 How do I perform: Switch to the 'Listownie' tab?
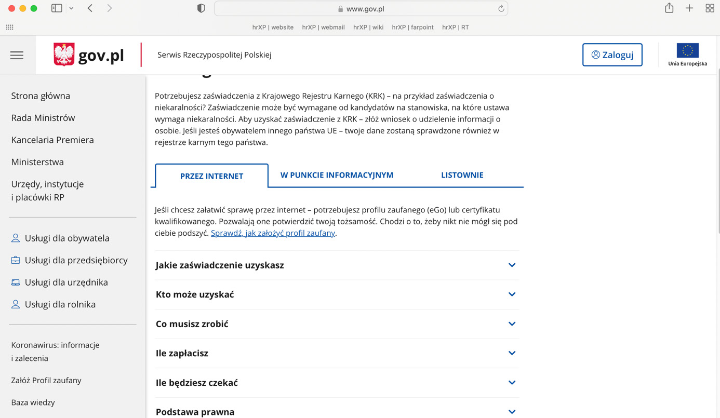coord(462,175)
